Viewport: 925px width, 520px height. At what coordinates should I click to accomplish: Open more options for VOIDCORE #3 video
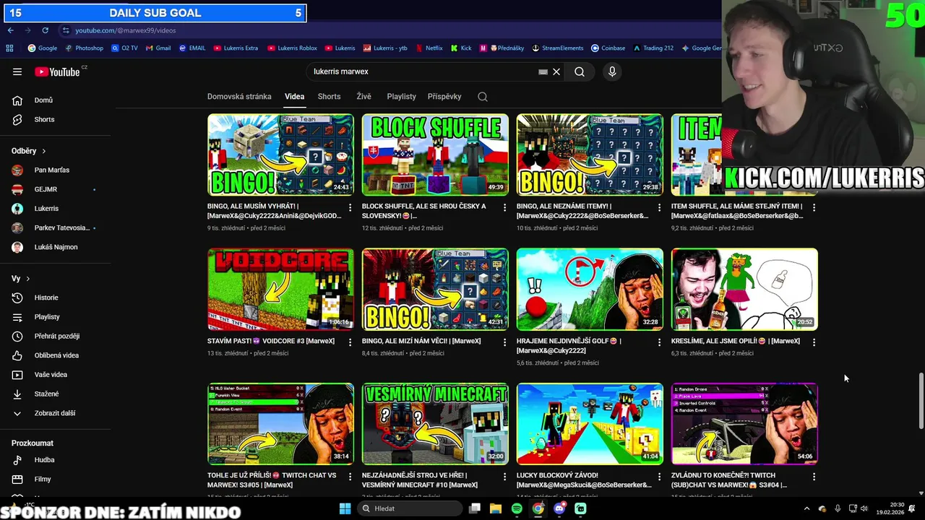(350, 342)
